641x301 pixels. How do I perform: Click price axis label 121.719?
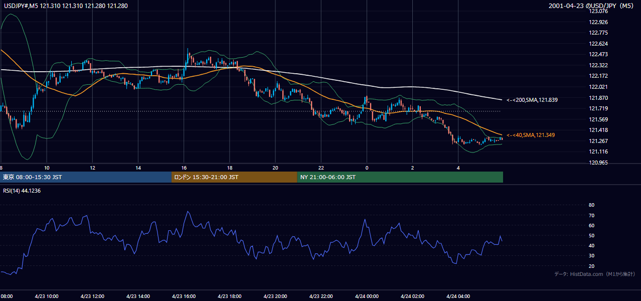click(599, 108)
